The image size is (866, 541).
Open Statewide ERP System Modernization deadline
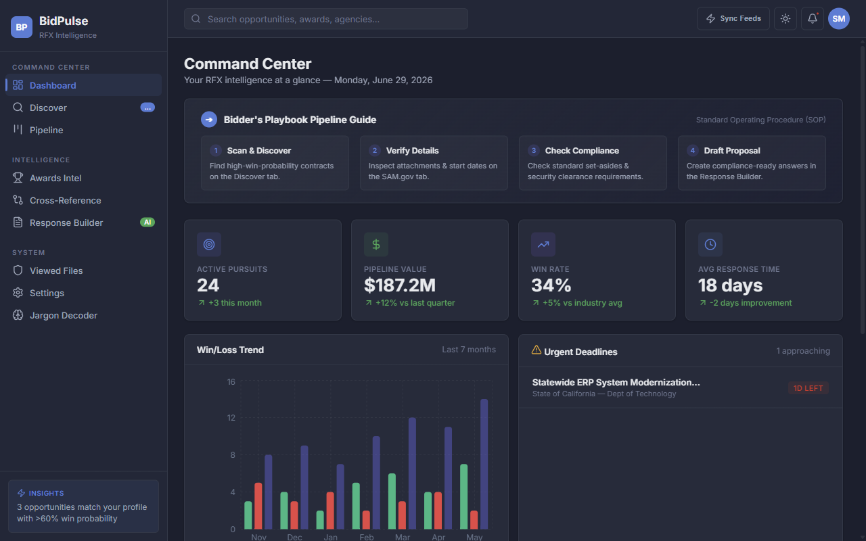(x=681, y=387)
